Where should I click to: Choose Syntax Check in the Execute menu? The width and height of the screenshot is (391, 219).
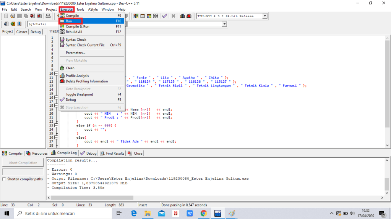pos(76,40)
